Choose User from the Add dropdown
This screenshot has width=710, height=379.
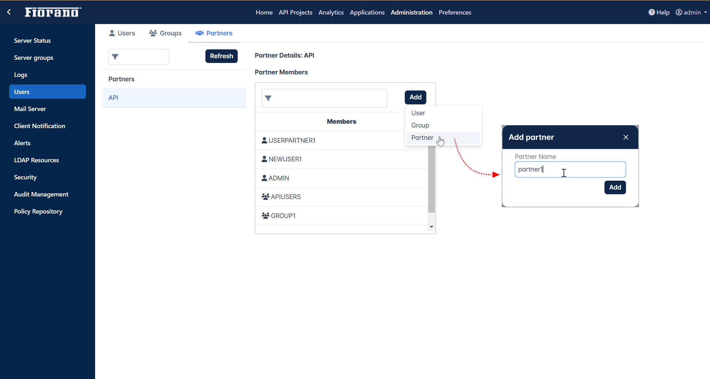click(x=443, y=113)
